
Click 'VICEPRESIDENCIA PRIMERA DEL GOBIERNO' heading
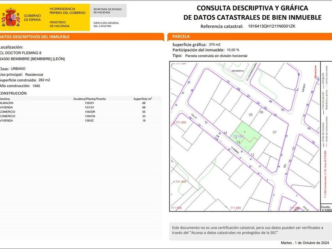(68, 11)
